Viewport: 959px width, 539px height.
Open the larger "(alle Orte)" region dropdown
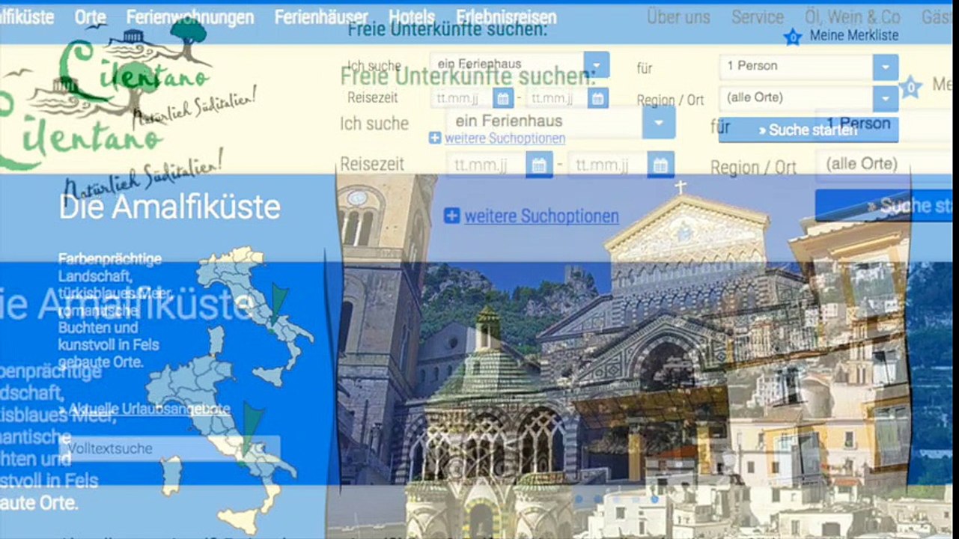click(883, 164)
